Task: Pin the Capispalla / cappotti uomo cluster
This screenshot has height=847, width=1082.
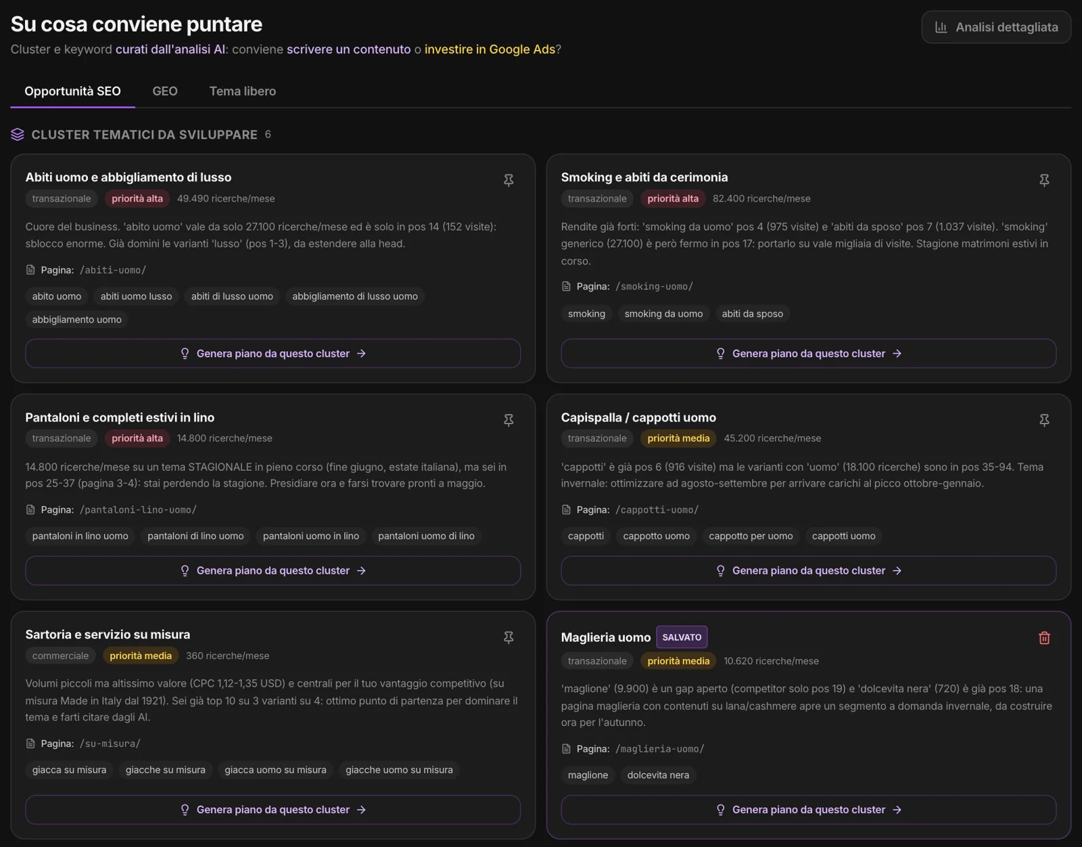Action: point(1044,420)
